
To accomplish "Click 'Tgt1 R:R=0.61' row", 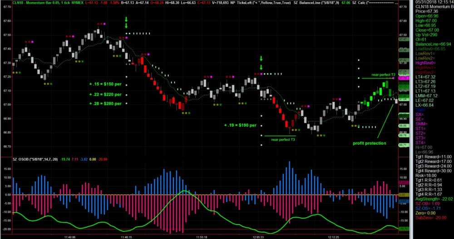I will (429, 180).
